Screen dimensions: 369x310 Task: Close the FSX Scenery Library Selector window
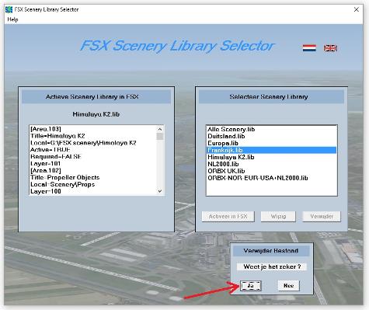(357, 9)
